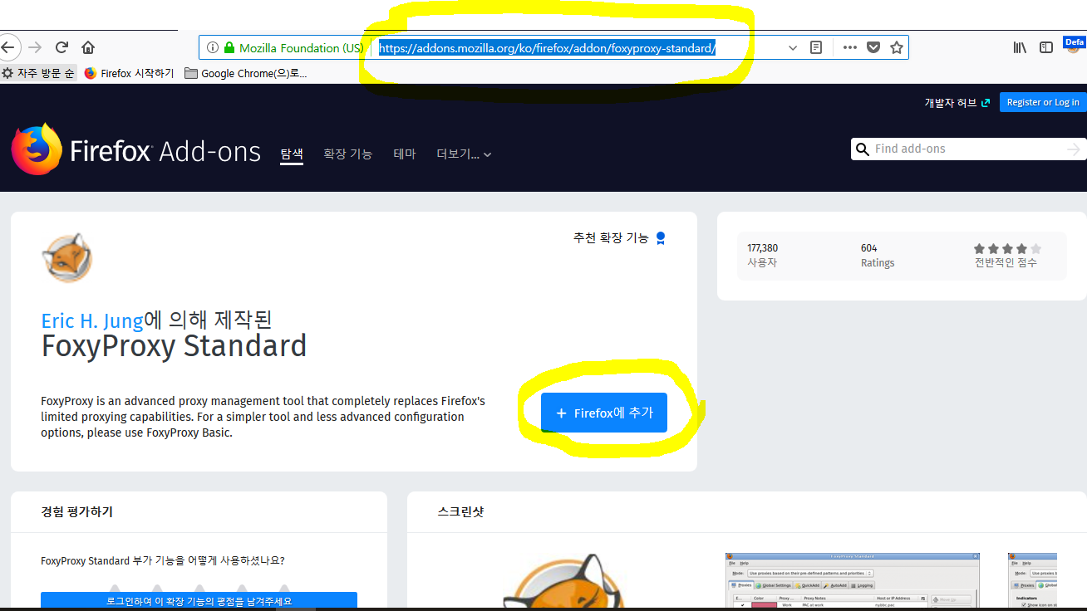
Task: Click the 전반적인 점수 label
Action: point(1006,263)
